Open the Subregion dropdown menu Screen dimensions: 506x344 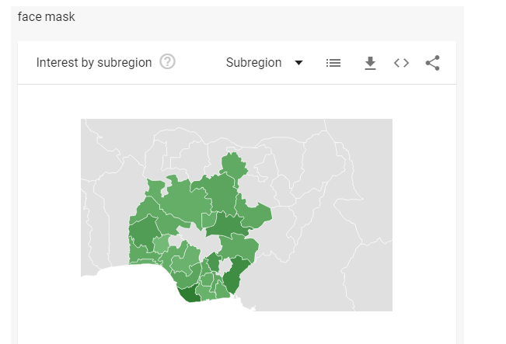pos(254,63)
